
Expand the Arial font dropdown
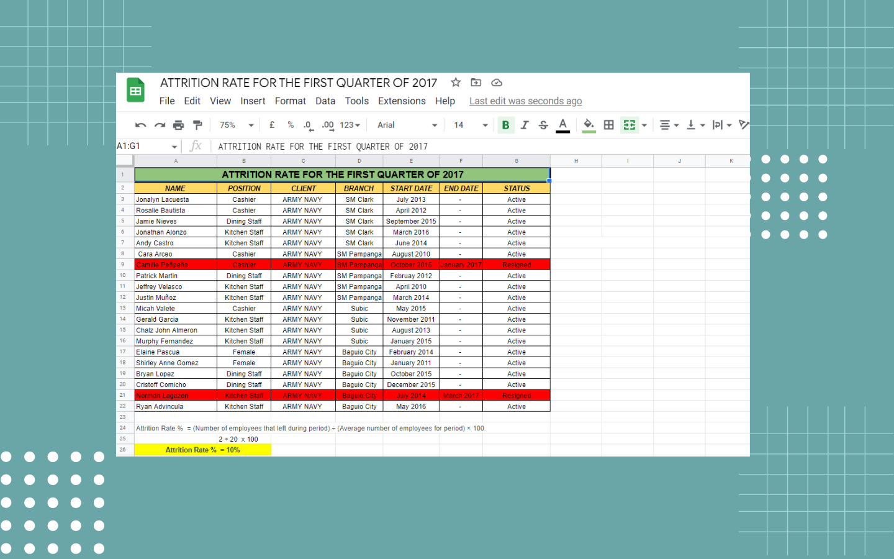click(407, 125)
